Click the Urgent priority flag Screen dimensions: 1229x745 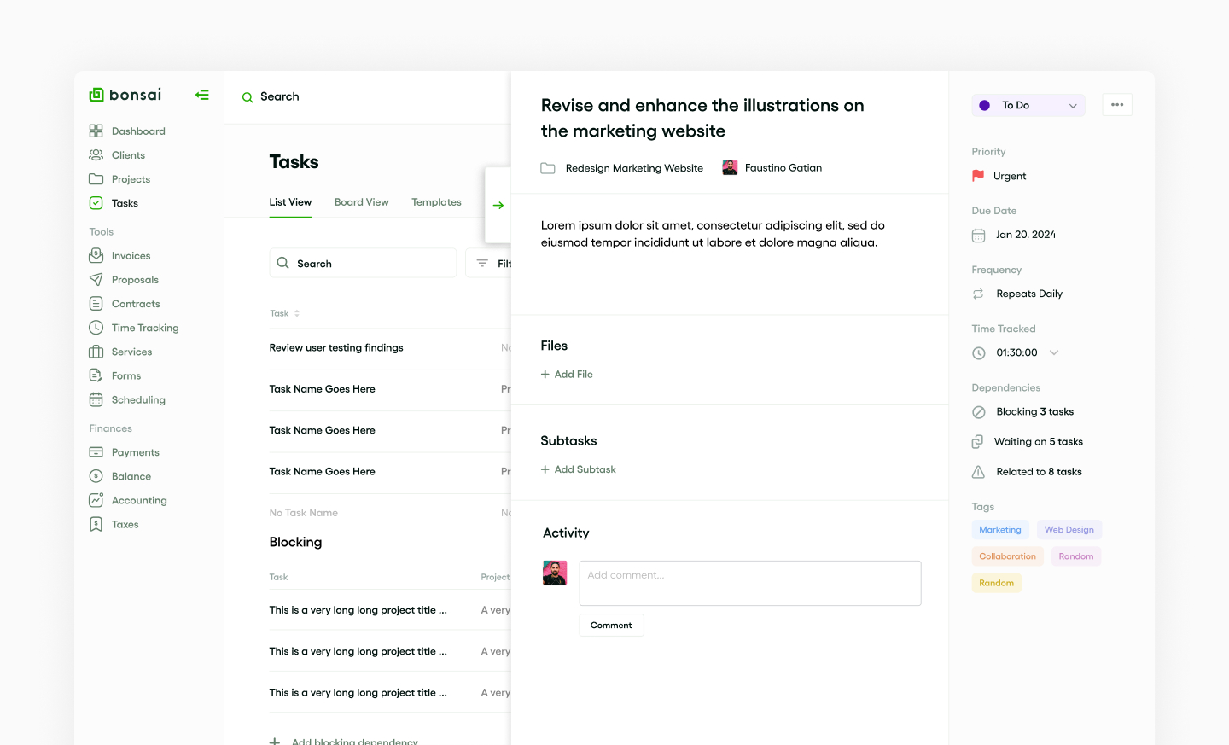click(978, 176)
